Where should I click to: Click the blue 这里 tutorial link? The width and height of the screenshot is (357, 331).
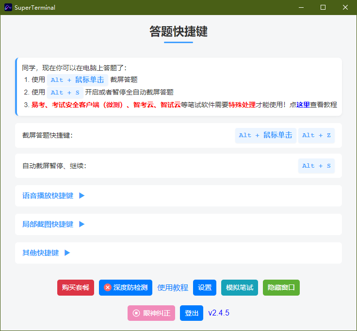[x=303, y=105]
